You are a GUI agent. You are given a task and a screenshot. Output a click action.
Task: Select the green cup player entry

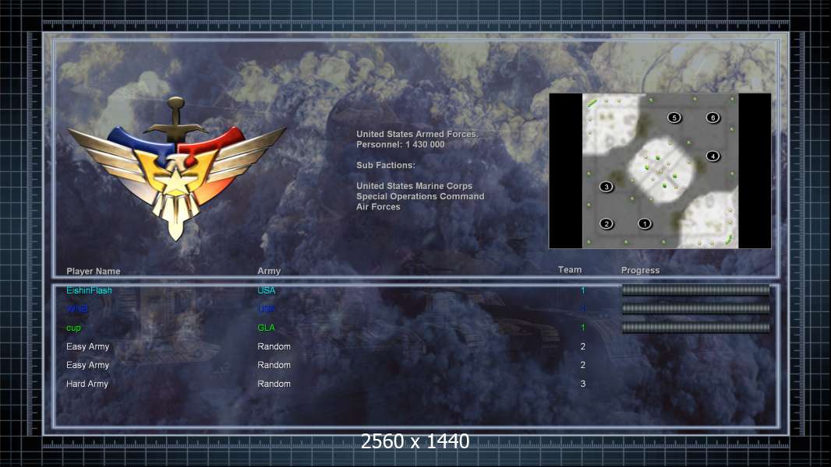click(x=73, y=328)
